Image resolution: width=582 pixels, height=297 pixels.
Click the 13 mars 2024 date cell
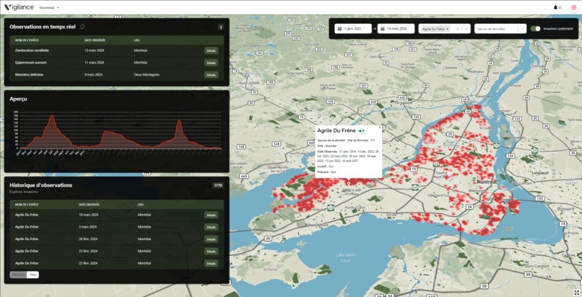pos(95,50)
